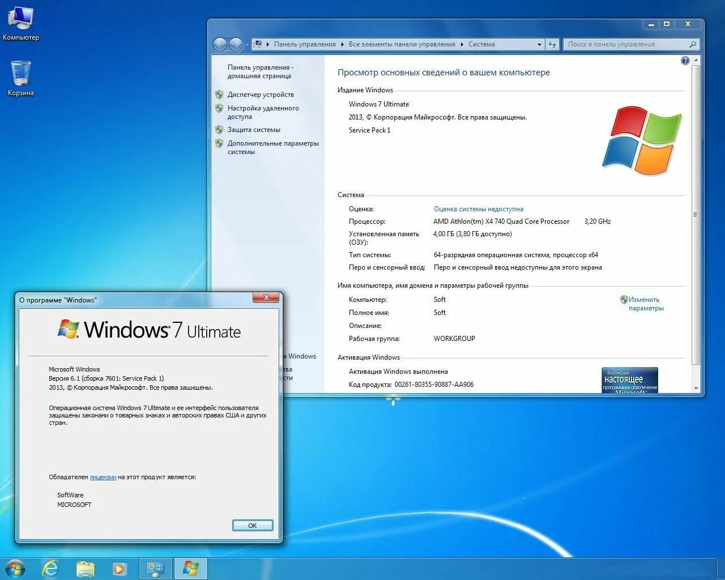Open recent pages dropdown arrow
The image size is (725, 580).
coord(247,44)
